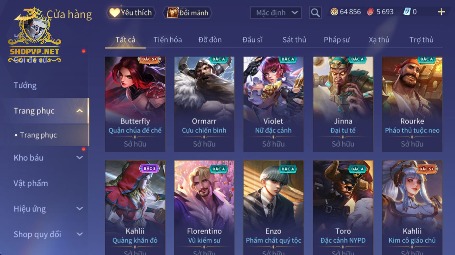The width and height of the screenshot is (455, 255).
Task: Switch to the Sát thủ tab
Action: pos(294,40)
